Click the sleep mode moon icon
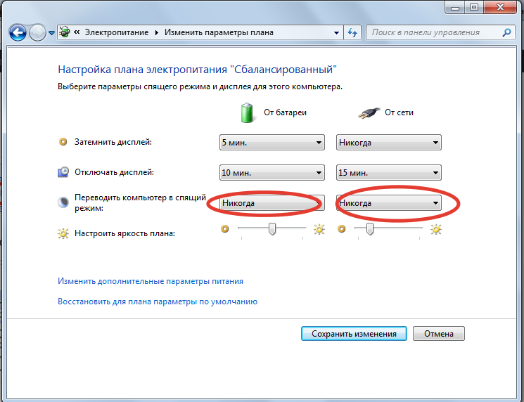 [x=63, y=202]
